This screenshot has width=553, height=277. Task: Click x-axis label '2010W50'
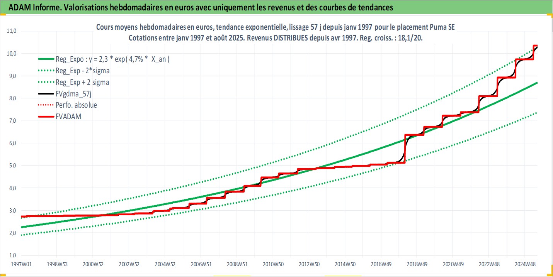273,264
